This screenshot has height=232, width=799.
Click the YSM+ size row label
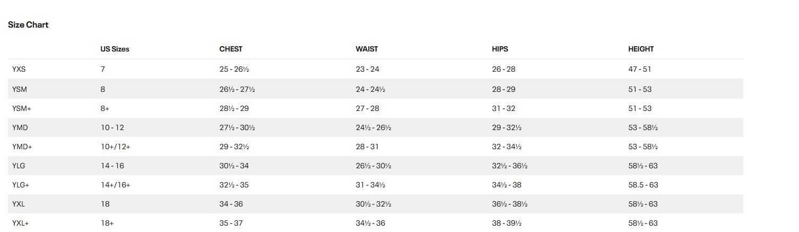(x=22, y=108)
